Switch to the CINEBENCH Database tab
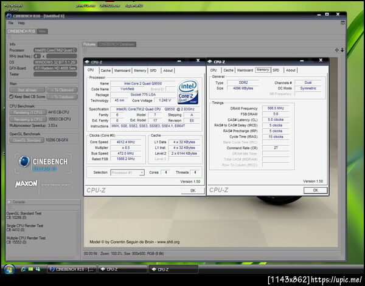 [x=117, y=44]
